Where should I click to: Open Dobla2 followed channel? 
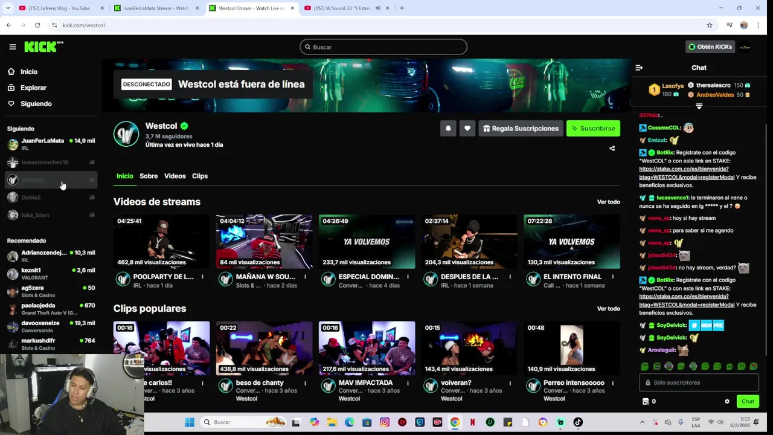(x=51, y=197)
